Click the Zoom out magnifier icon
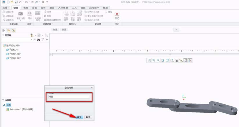Screen dimensions: 239x127 coord(158,60)
